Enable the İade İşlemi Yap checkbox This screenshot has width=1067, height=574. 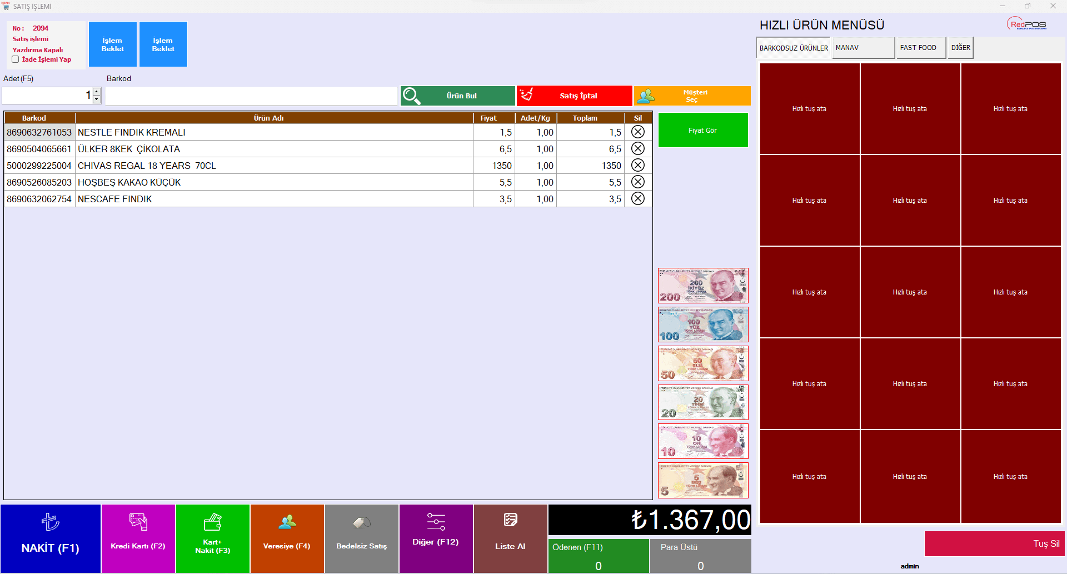pyautogui.click(x=16, y=59)
